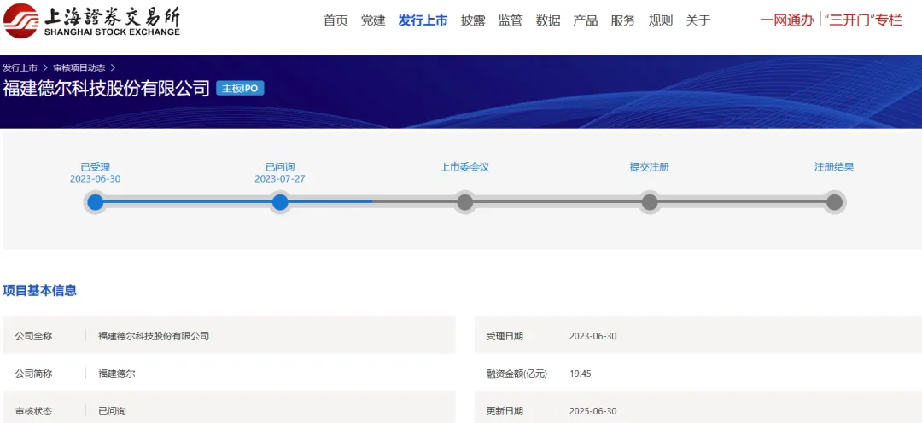
Task: Click the 福建德尔科技股份有限公司 page title
Action: [107, 88]
